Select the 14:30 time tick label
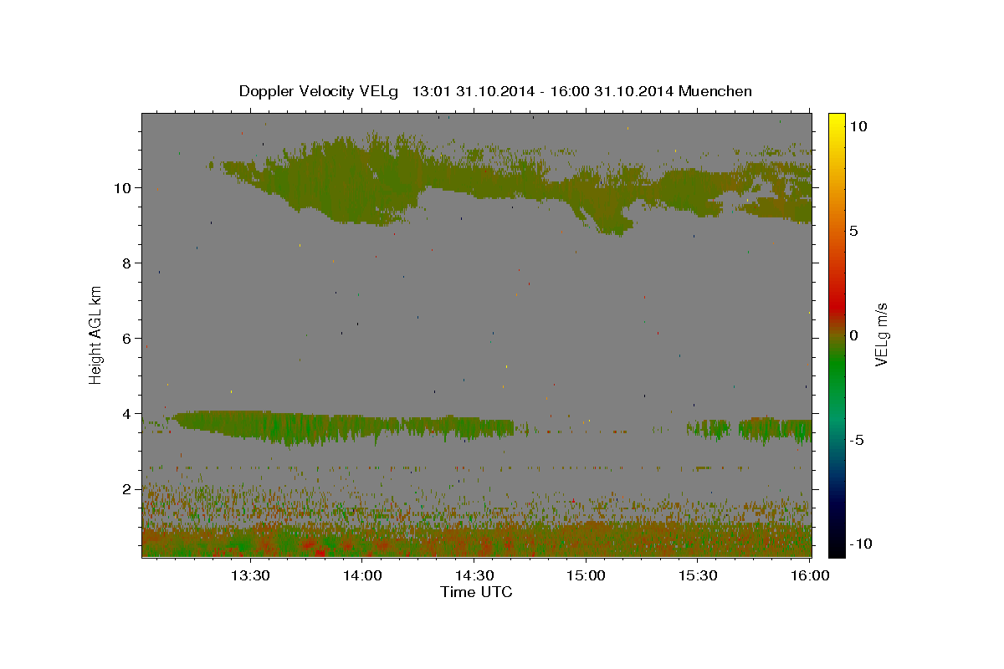1004x669 pixels. point(474,576)
